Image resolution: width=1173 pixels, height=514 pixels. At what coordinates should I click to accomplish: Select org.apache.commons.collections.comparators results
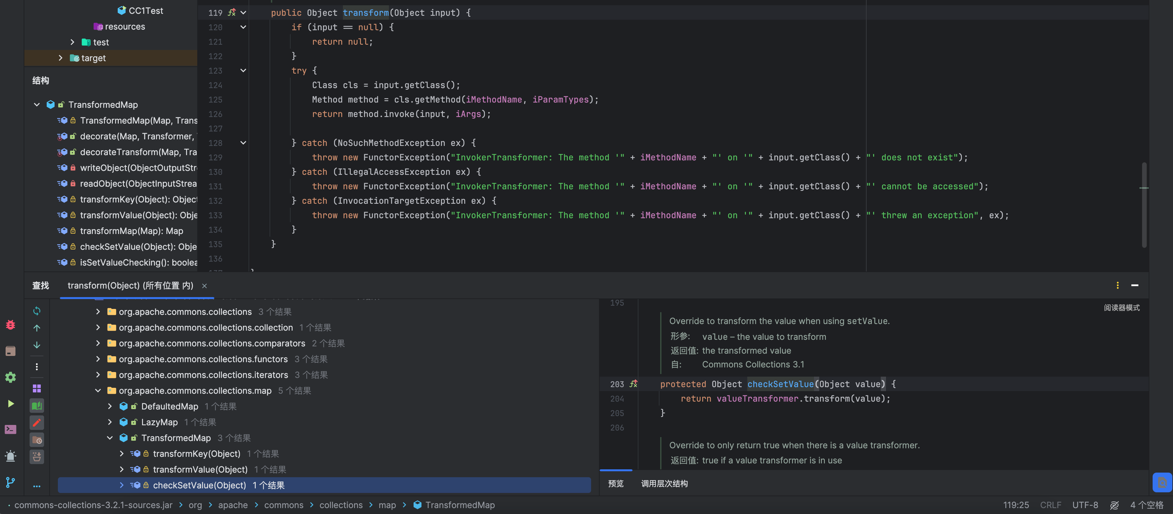click(x=212, y=343)
